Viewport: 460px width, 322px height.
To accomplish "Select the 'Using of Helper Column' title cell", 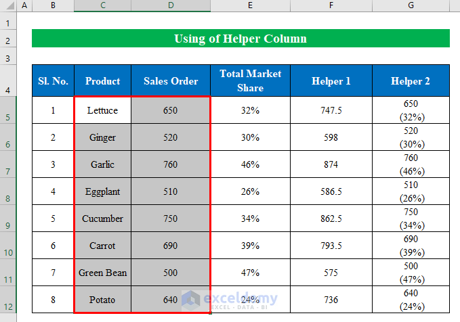I will [241, 39].
